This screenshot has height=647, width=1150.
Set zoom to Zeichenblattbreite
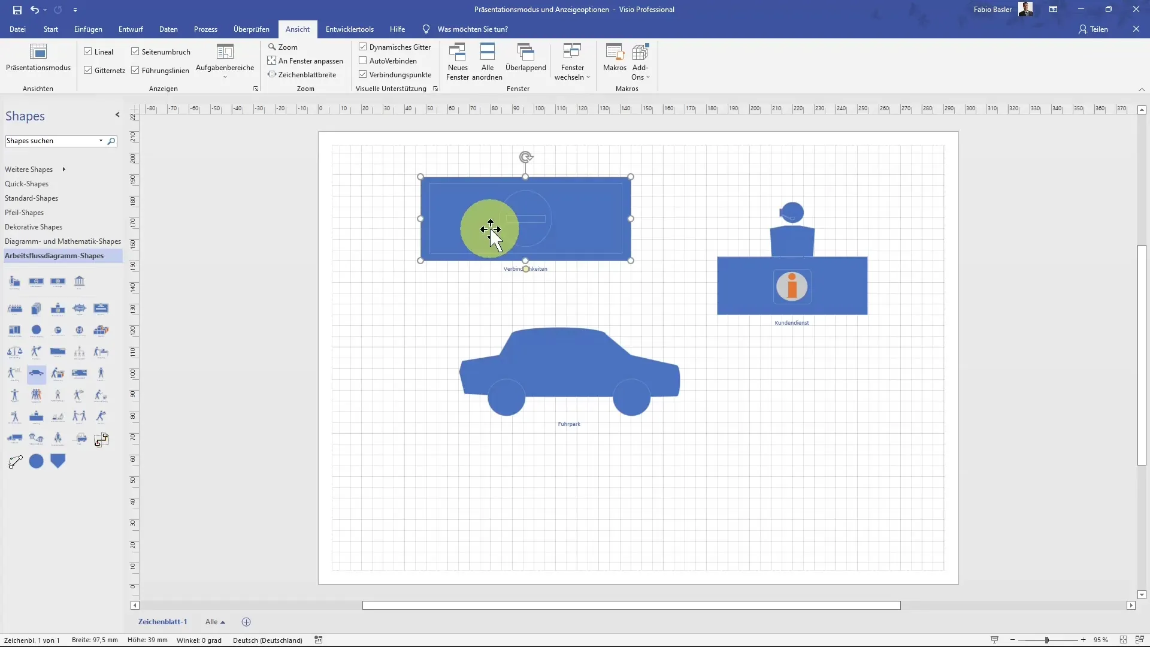point(302,74)
